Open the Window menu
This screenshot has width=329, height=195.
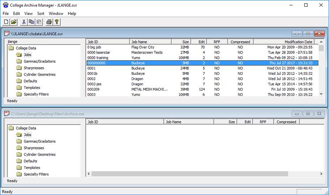click(56, 13)
